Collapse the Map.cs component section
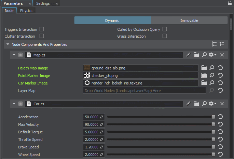Screen dimensions: 234x159 [x=14, y=55]
